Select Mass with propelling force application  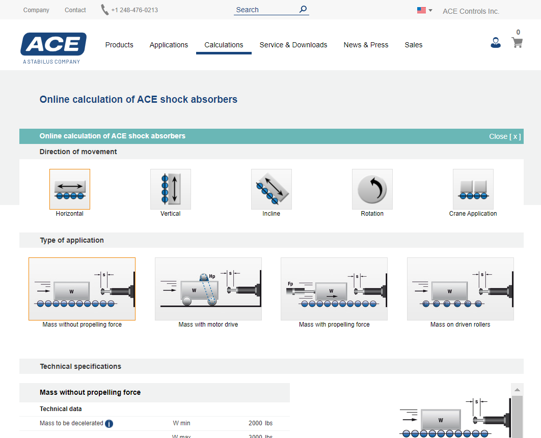(x=334, y=289)
